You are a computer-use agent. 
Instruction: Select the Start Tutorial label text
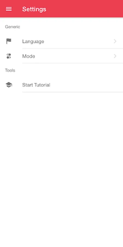(36, 85)
